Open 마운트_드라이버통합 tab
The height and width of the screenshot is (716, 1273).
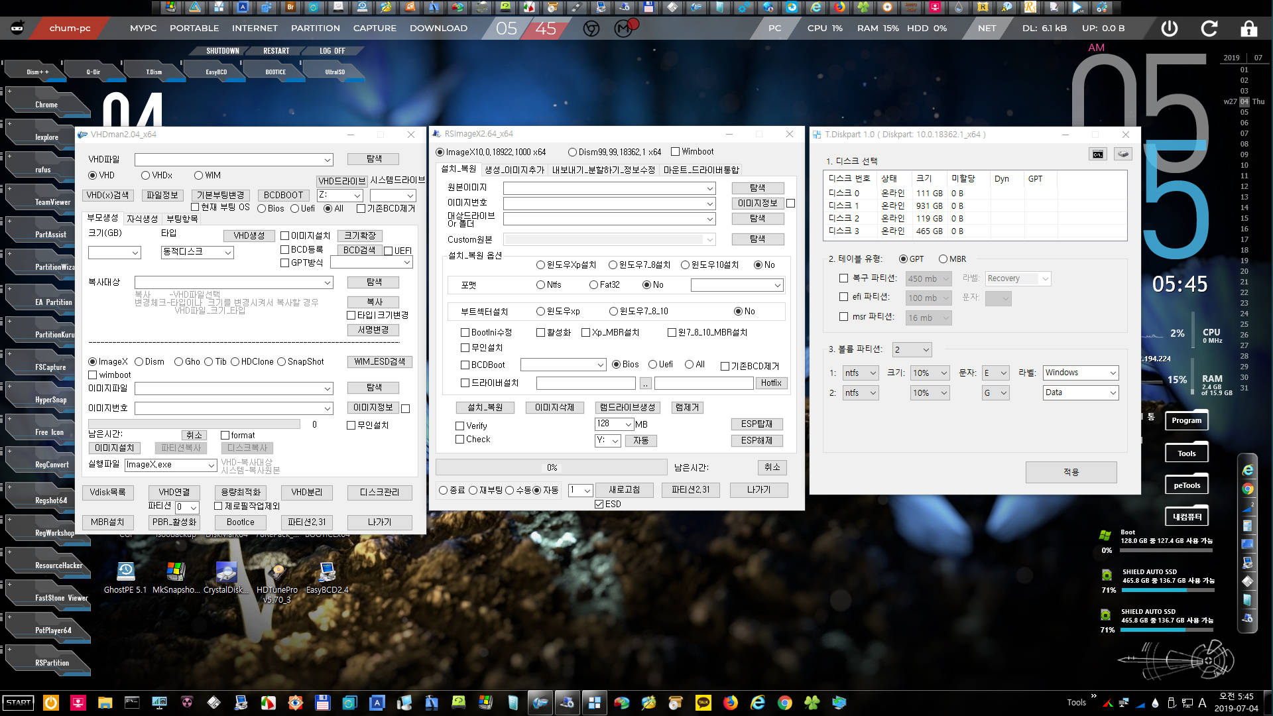pyautogui.click(x=701, y=170)
